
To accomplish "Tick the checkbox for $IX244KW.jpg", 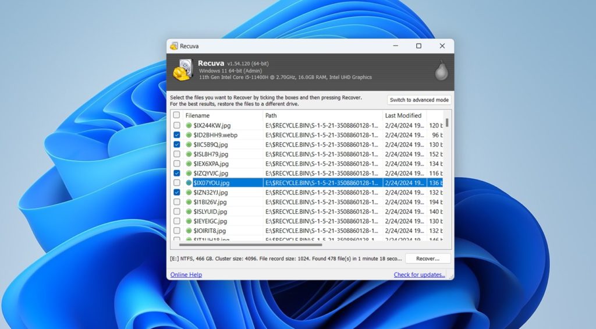I will pos(177,125).
